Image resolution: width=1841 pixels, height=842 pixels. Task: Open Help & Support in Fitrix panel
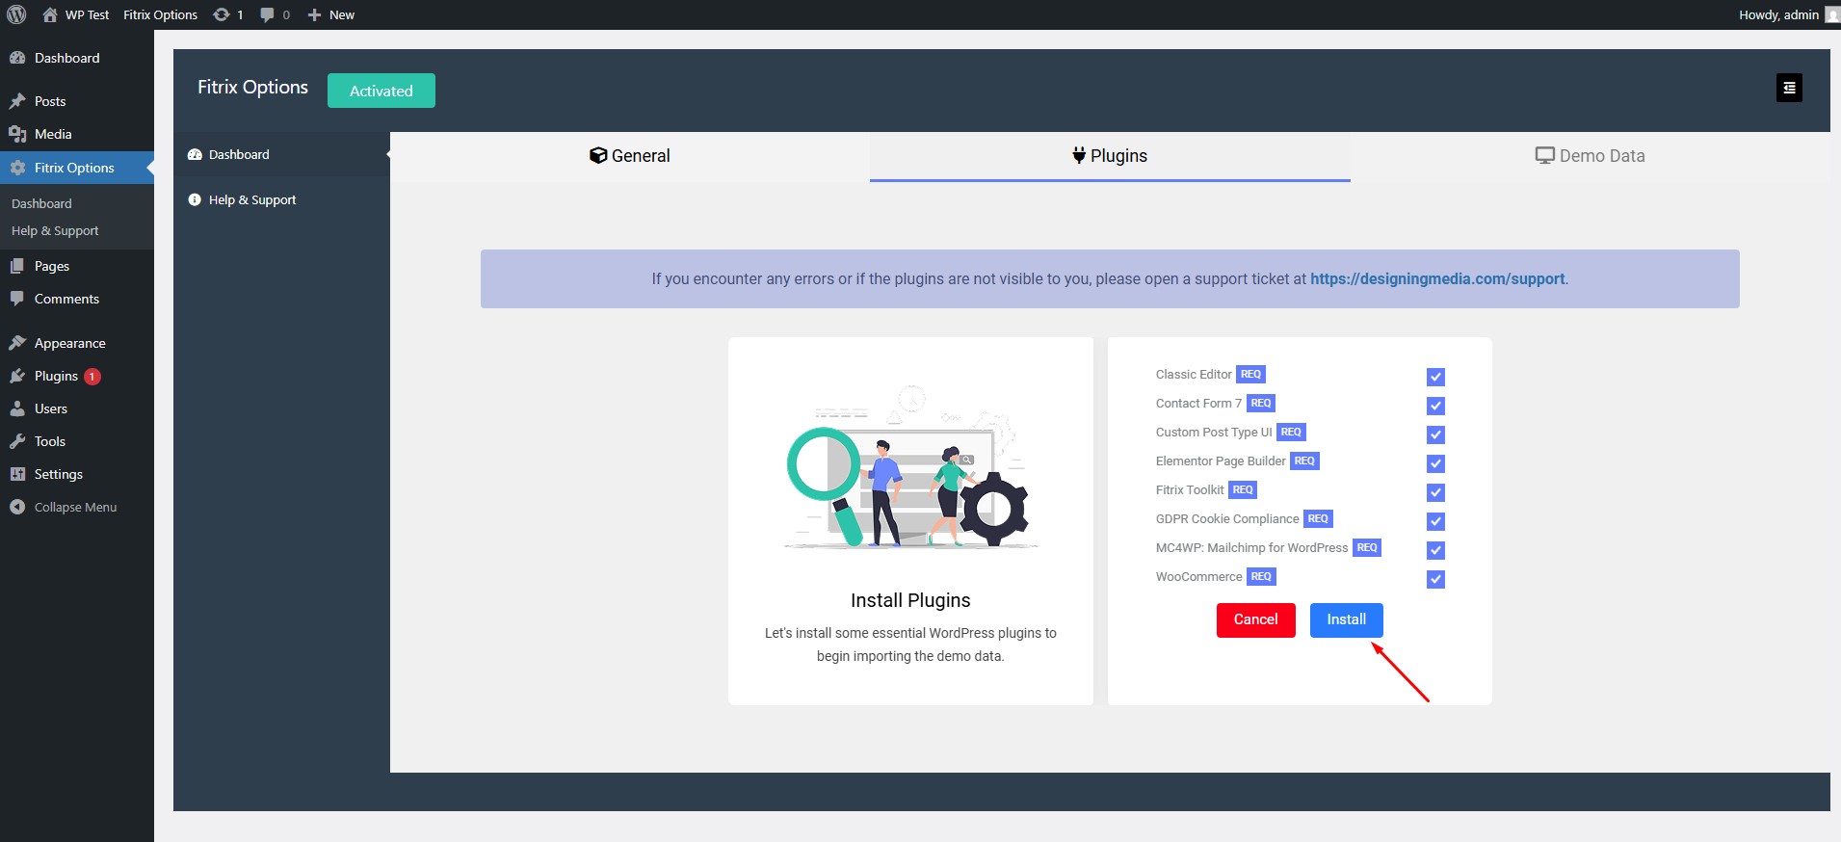coord(251,199)
